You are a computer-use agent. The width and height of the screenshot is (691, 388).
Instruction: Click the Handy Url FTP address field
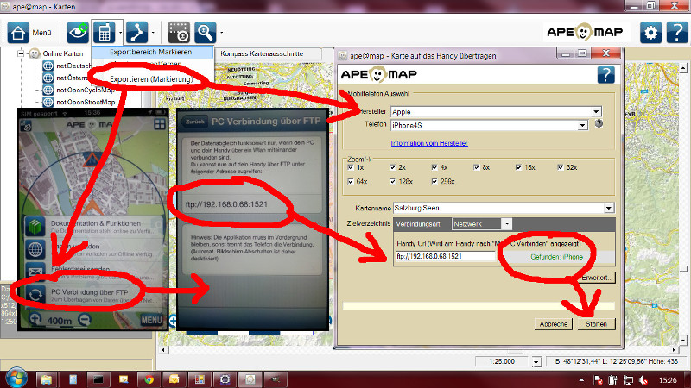pyautogui.click(x=445, y=256)
